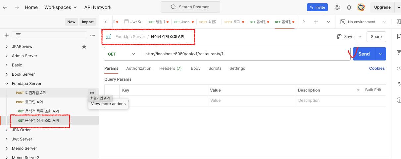Click the Invite button
Screen dimensions: 401x159
click(x=317, y=7)
